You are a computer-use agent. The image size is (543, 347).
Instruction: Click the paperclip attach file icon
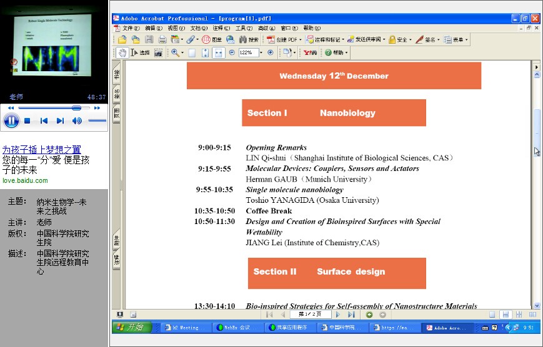point(191,40)
